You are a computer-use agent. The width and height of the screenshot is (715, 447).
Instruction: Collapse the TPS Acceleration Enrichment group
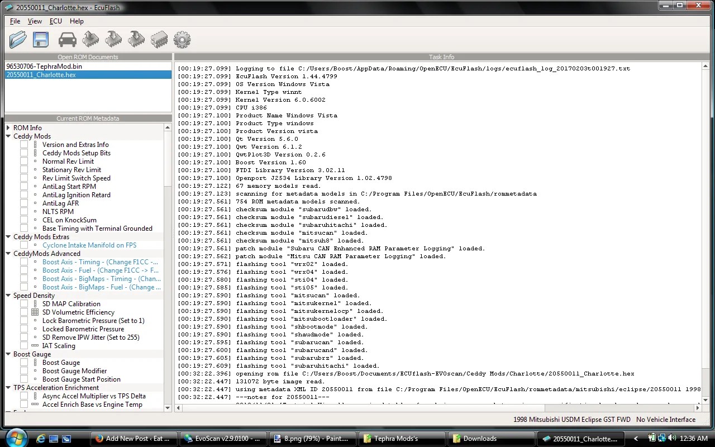coord(8,388)
